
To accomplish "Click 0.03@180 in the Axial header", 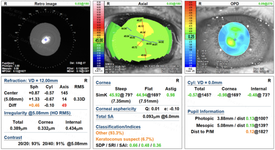I will point(174,4).
